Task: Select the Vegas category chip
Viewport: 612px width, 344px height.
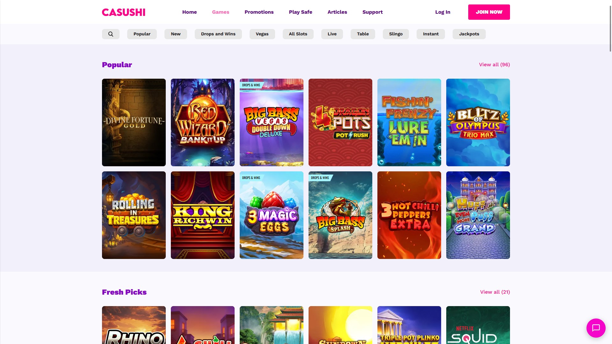Action: pyautogui.click(x=262, y=34)
